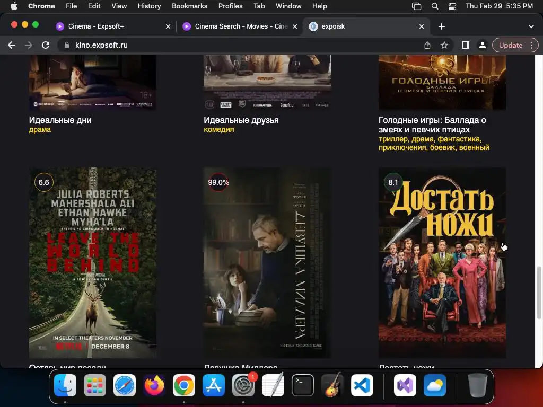
Task: Switch to Cinema - Expsoft+ tab
Action: [x=112, y=26]
